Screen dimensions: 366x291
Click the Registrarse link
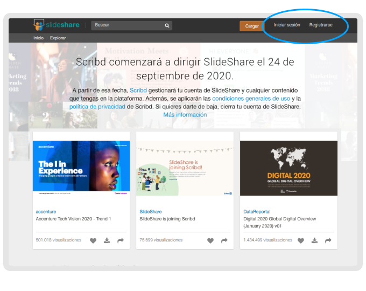point(321,25)
